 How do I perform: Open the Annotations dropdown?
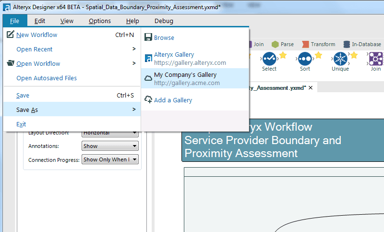click(110, 146)
